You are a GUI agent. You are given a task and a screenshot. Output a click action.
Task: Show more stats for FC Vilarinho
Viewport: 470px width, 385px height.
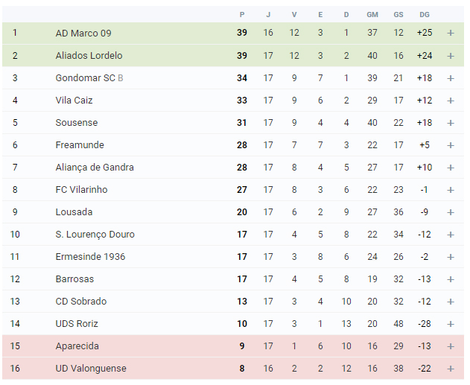tap(451, 190)
